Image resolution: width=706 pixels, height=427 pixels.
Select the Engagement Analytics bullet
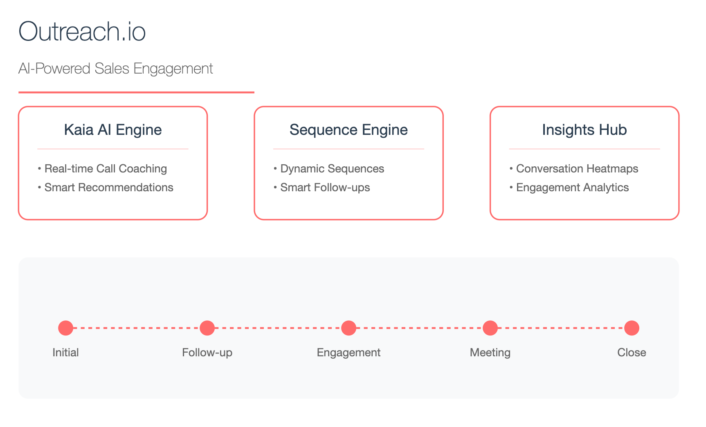(569, 187)
